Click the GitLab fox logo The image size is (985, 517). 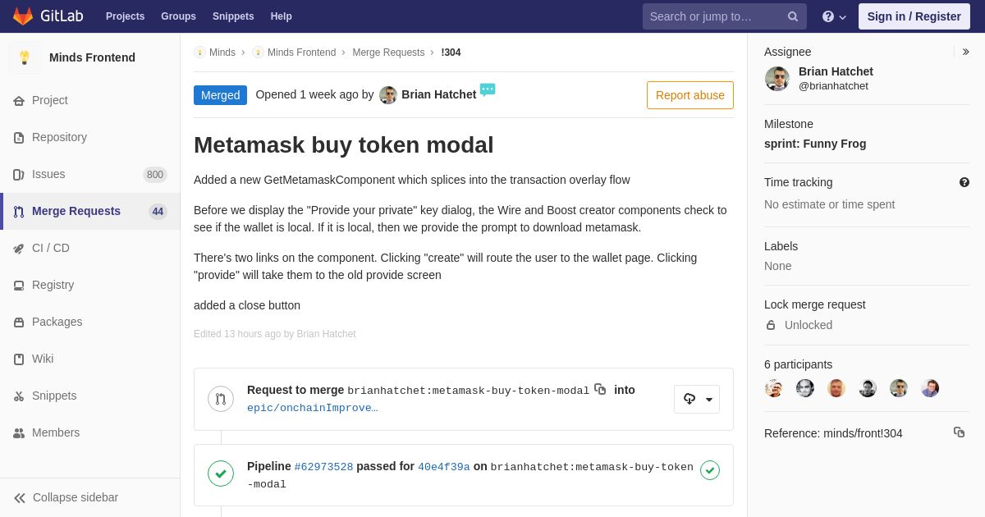coord(23,16)
